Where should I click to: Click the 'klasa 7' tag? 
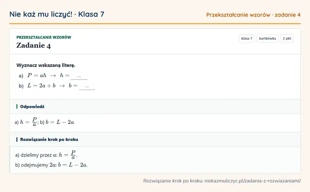click(247, 38)
